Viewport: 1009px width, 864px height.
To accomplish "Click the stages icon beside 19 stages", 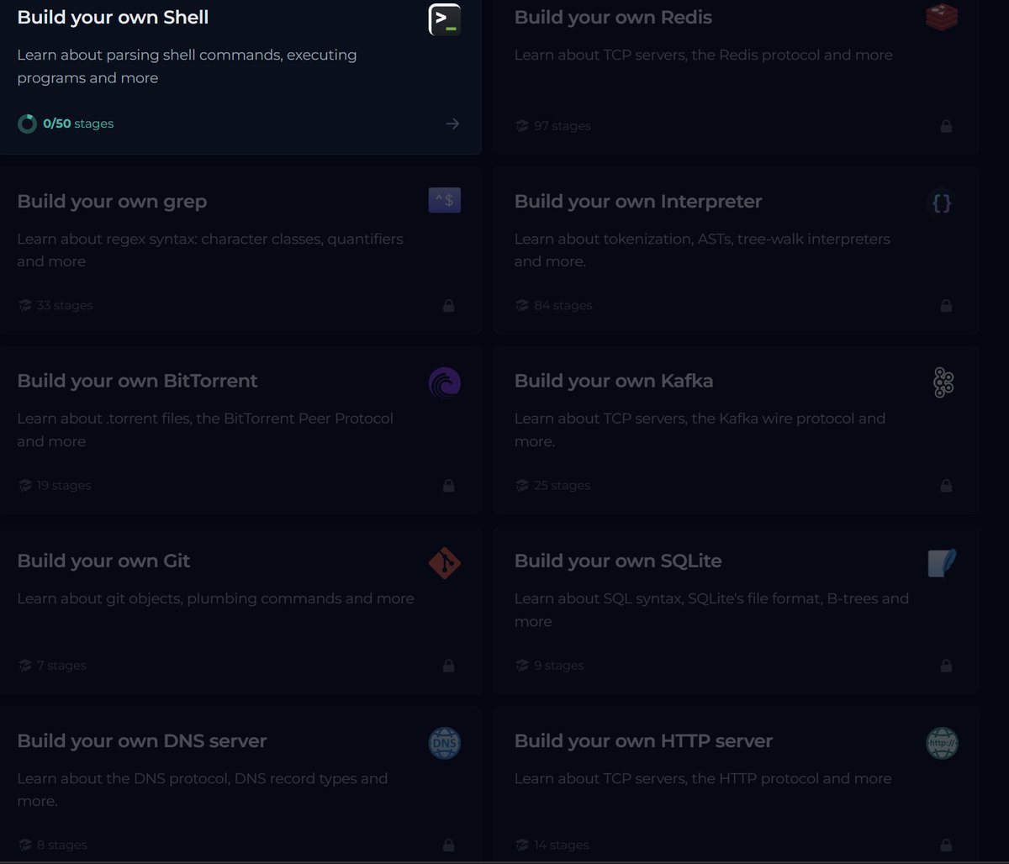I will click(x=24, y=485).
